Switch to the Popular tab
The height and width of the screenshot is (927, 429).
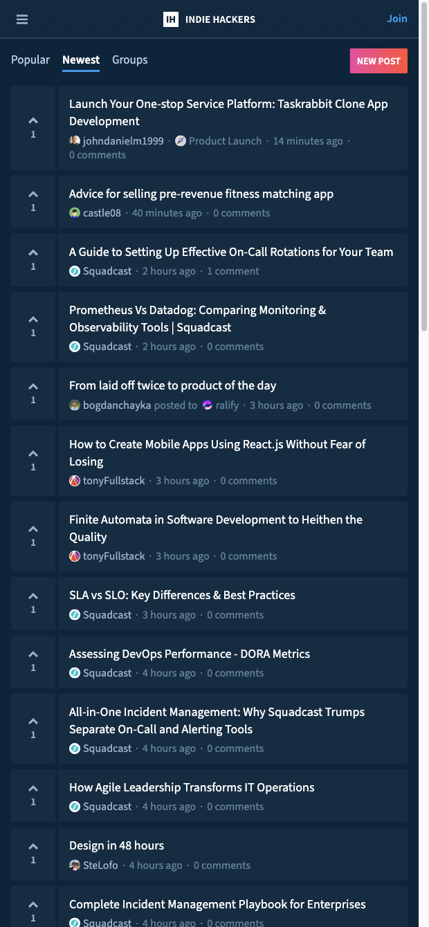pyautogui.click(x=30, y=60)
